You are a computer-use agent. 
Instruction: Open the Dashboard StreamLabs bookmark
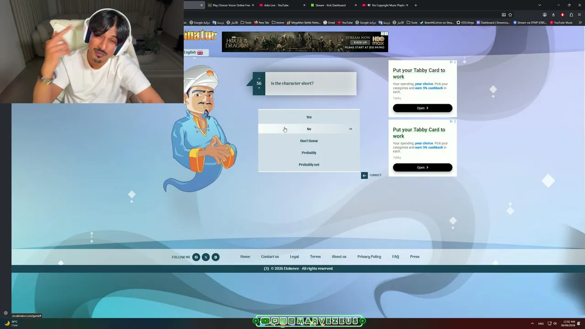493,22
